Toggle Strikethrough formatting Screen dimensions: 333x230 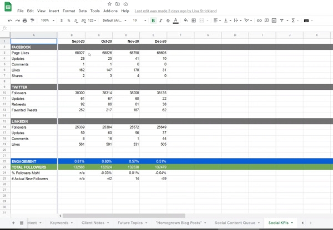[168, 21]
